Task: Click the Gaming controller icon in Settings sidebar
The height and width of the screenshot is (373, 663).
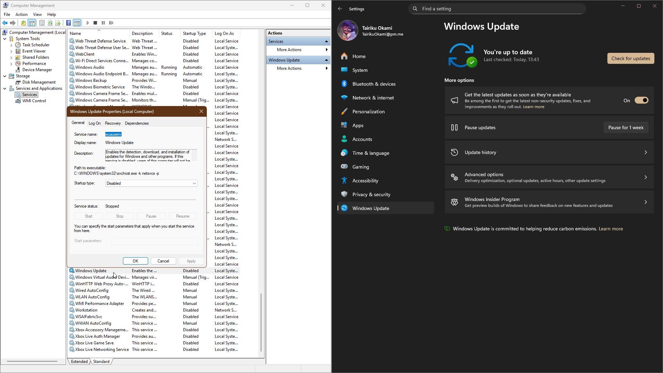Action: tap(344, 167)
